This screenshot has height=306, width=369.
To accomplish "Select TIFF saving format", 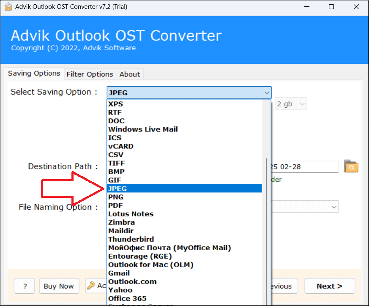I will pyautogui.click(x=184, y=163).
